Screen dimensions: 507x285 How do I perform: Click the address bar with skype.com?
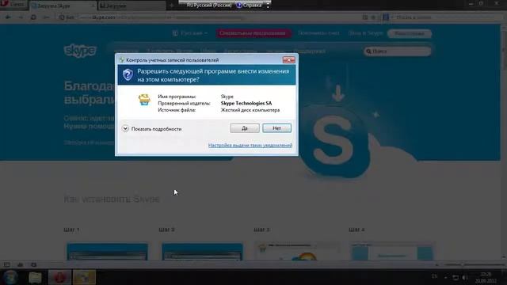207,17
